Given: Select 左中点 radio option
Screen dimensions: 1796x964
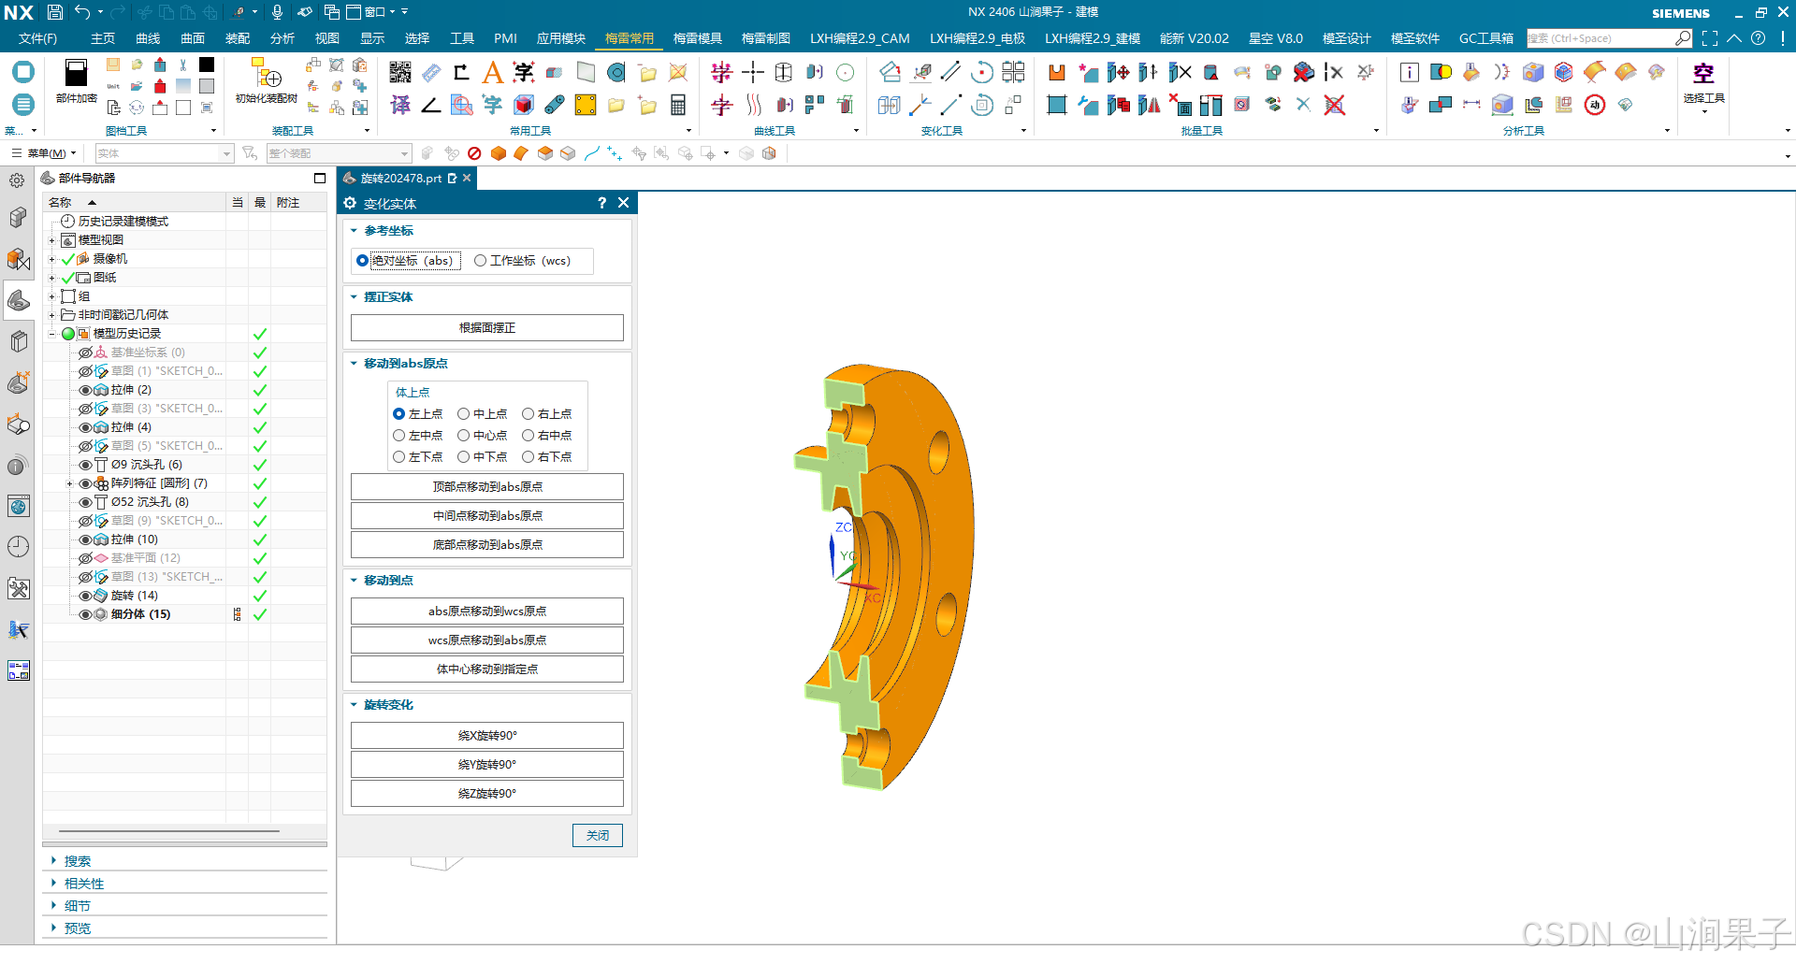Looking at the screenshot, I should pos(399,435).
